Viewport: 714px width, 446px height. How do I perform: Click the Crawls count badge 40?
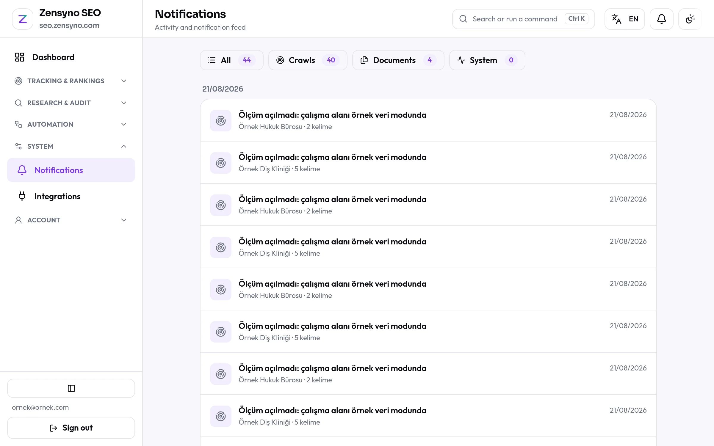(x=331, y=60)
